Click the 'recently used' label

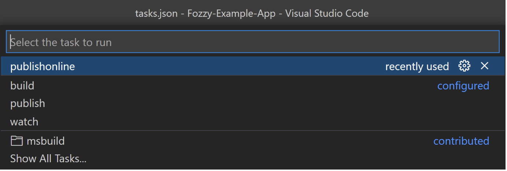pos(417,67)
